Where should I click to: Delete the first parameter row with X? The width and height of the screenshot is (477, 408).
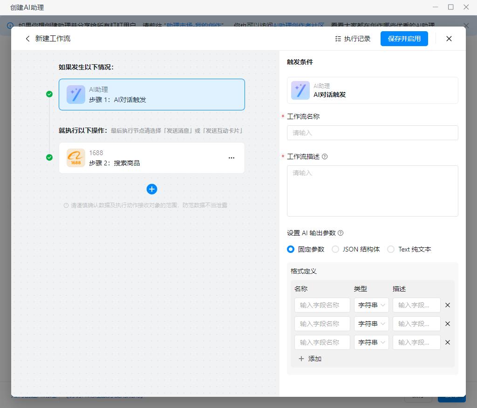click(x=448, y=305)
